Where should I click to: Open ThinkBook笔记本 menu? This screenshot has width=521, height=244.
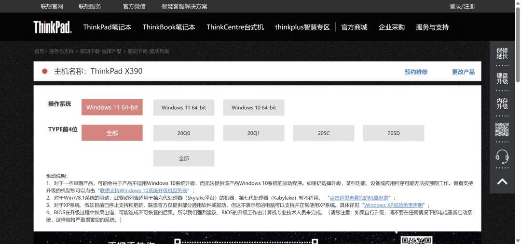click(x=169, y=27)
